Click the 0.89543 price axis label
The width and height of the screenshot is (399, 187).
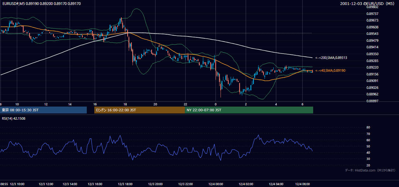pyautogui.click(x=372, y=34)
